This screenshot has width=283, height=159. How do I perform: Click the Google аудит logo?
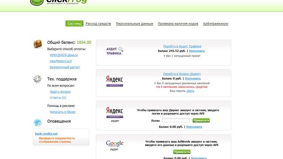coord(115,145)
